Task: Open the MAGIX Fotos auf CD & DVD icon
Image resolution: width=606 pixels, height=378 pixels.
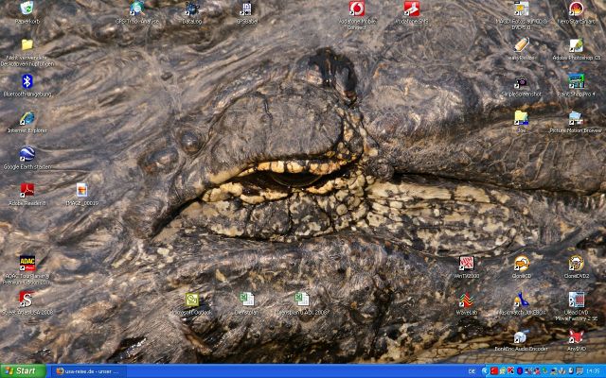Action: (x=522, y=9)
